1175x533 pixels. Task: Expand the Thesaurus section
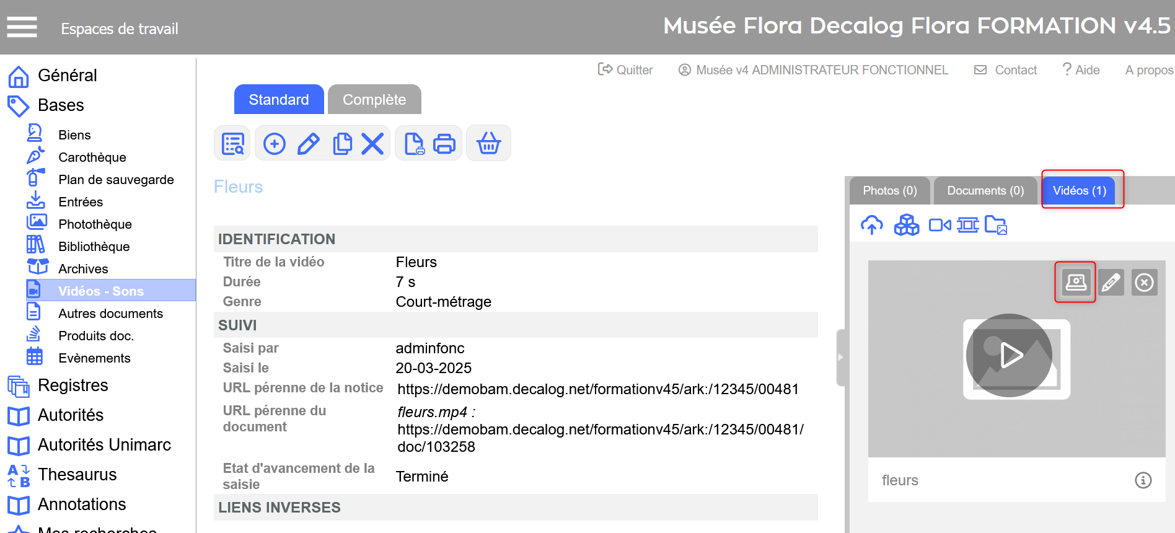coord(77,475)
